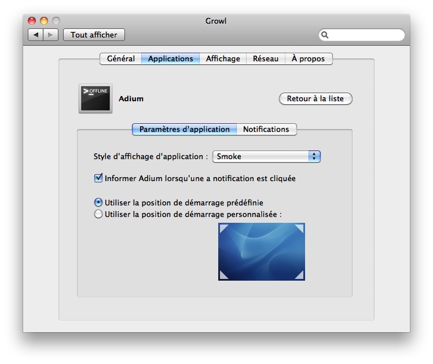Show the À propos tab
This screenshot has width=433, height=364.
[x=308, y=58]
